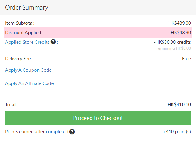
Task: Click Apply A Coupon Code
Action: (x=28, y=70)
